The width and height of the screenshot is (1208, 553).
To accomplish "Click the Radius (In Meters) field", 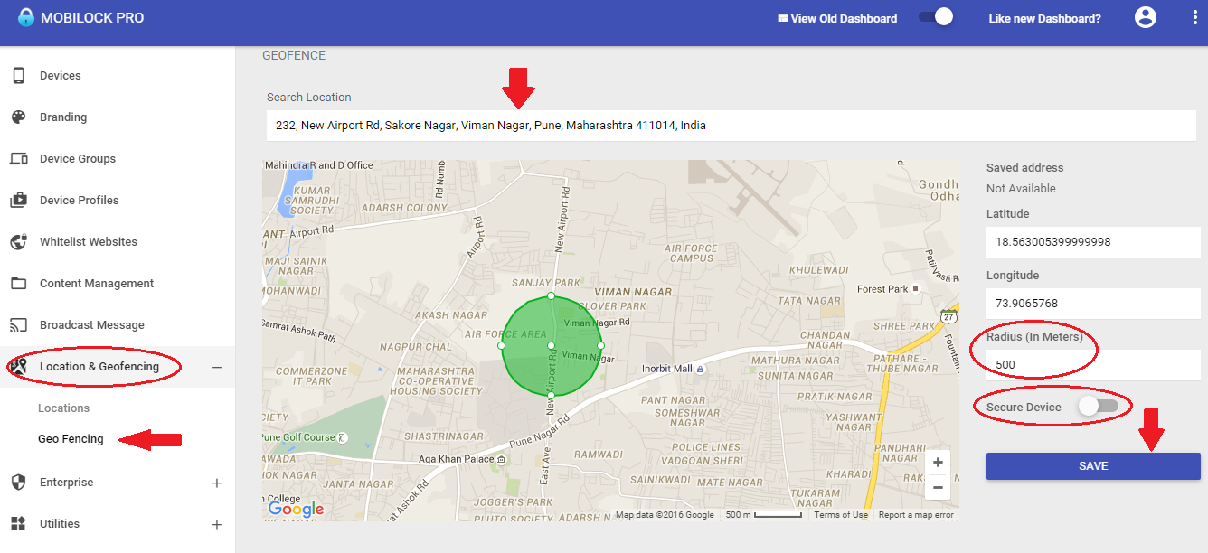I will (x=1093, y=365).
